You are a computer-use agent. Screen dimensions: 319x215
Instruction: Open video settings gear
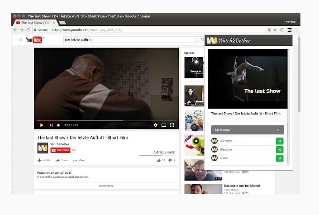point(156,125)
